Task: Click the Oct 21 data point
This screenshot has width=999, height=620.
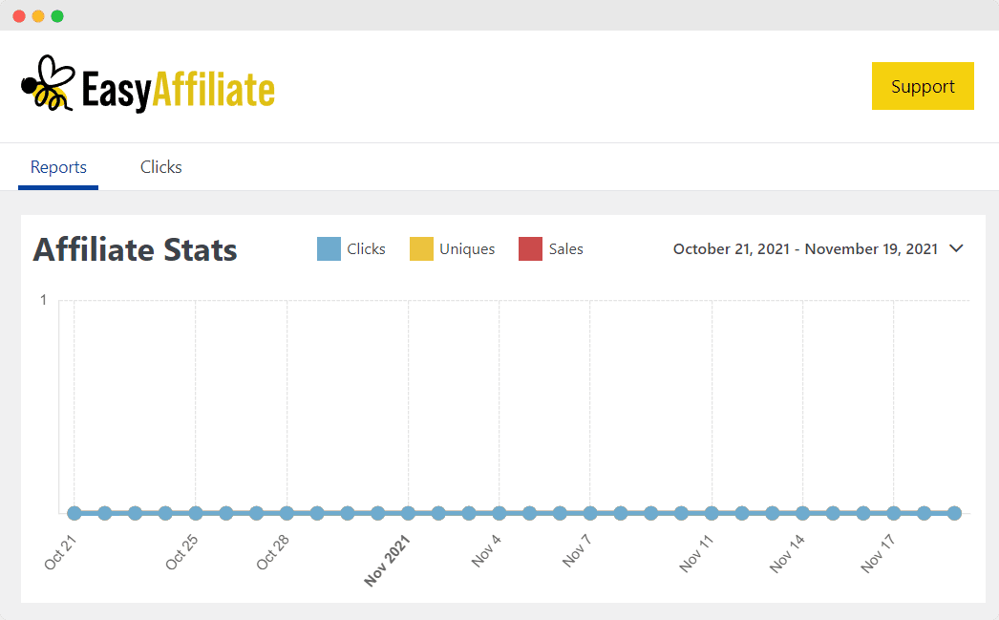Action: 74,513
